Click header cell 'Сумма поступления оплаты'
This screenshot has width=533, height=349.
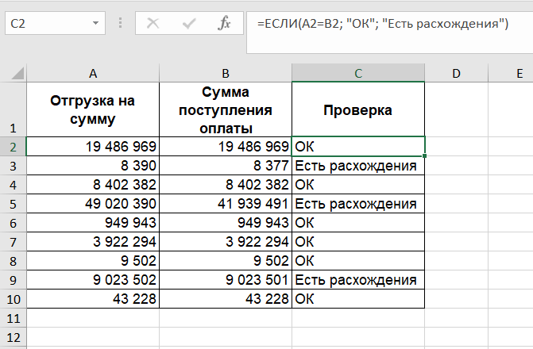tap(226, 109)
